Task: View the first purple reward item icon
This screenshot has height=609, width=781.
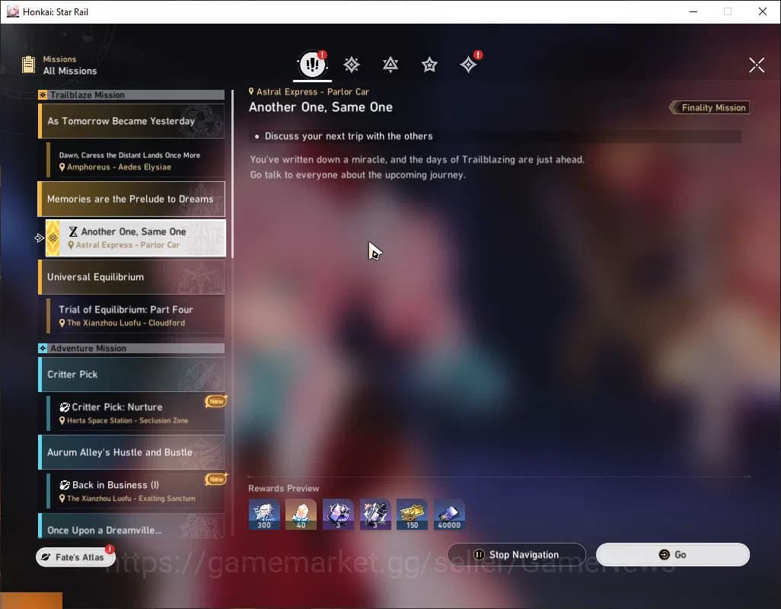Action: pyautogui.click(x=338, y=514)
